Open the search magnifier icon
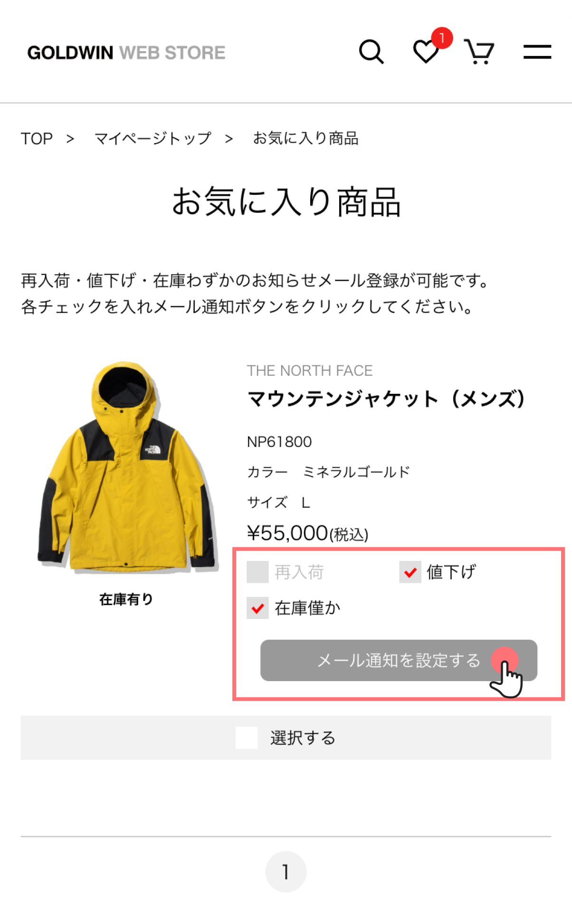 371,52
